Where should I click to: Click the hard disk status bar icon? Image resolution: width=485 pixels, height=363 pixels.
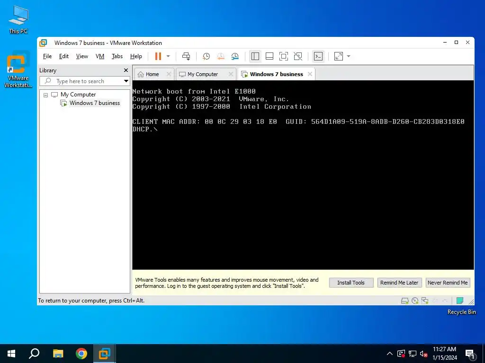click(x=404, y=301)
